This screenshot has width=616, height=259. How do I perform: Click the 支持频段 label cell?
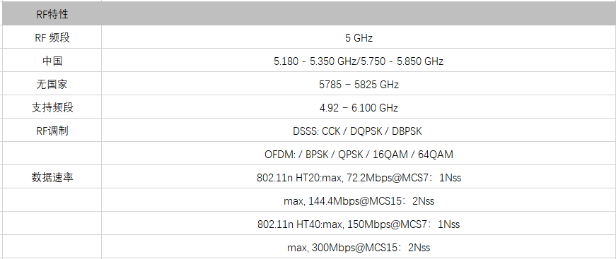click(52, 107)
